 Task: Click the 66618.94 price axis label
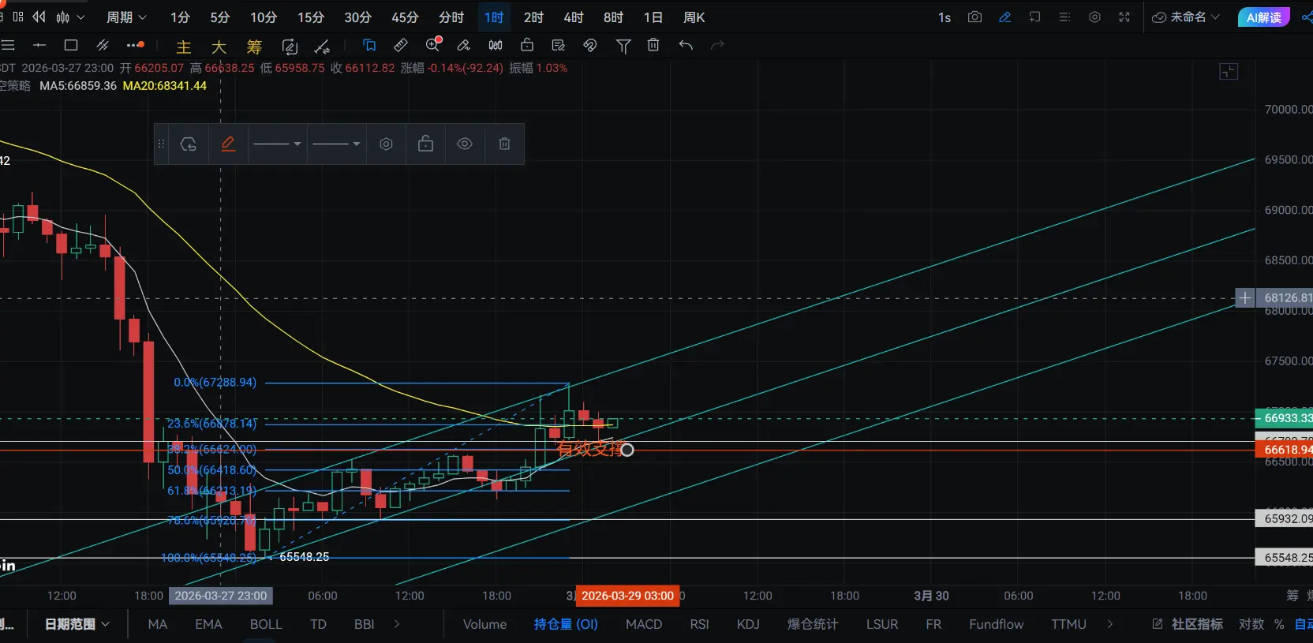pos(1284,450)
